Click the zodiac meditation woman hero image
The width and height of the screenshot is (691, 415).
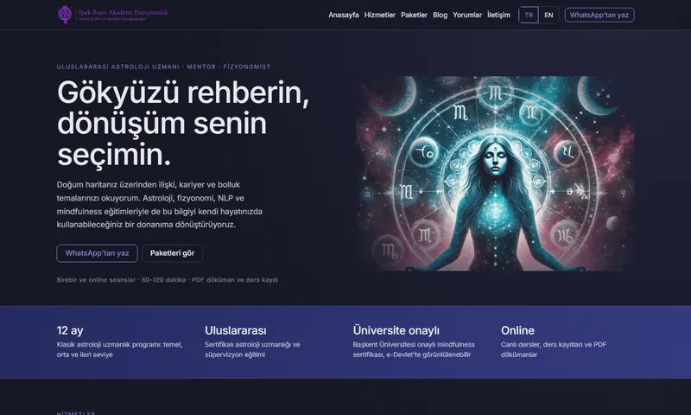click(495, 174)
